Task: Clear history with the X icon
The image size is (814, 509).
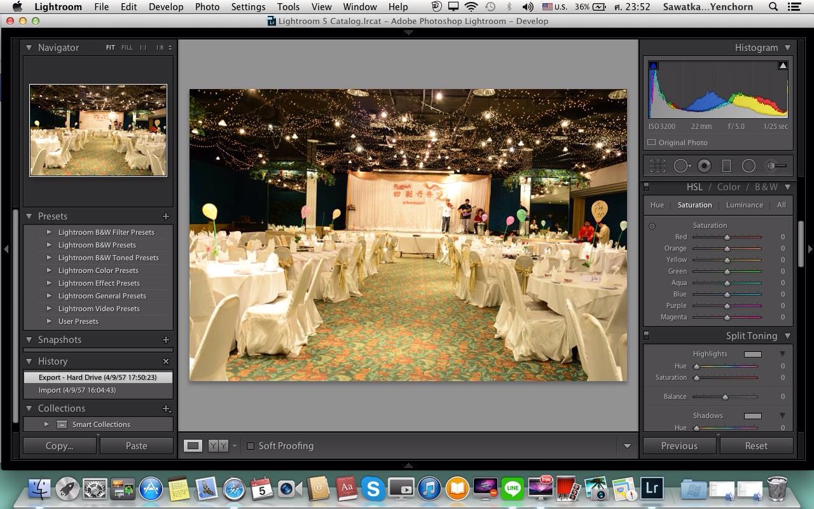Action: (166, 361)
